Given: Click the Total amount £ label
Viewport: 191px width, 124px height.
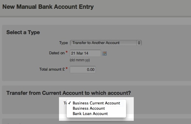Looking at the screenshot, I should tap(52, 69).
